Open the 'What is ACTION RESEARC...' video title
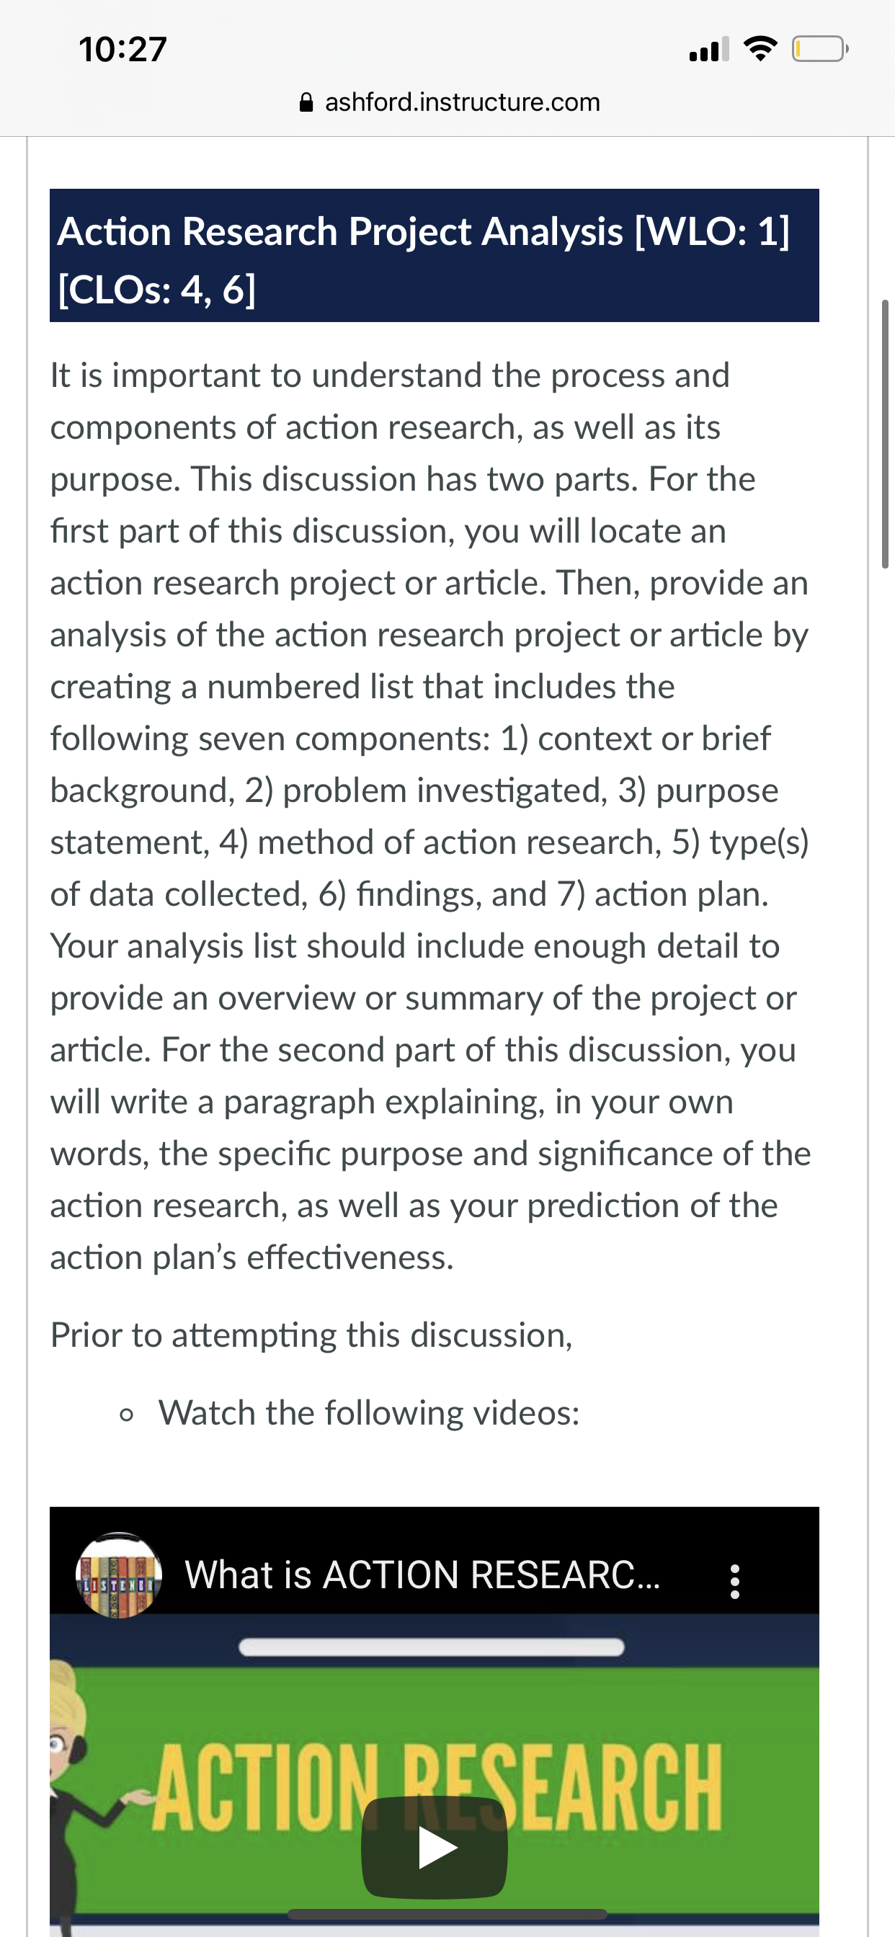The height and width of the screenshot is (1937, 895). (x=423, y=1575)
